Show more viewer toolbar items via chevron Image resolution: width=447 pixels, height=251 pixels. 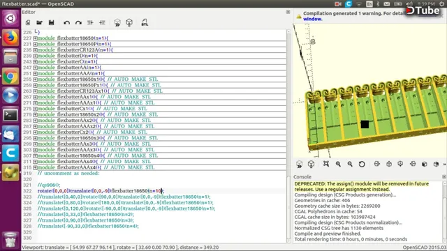[x=445, y=165]
